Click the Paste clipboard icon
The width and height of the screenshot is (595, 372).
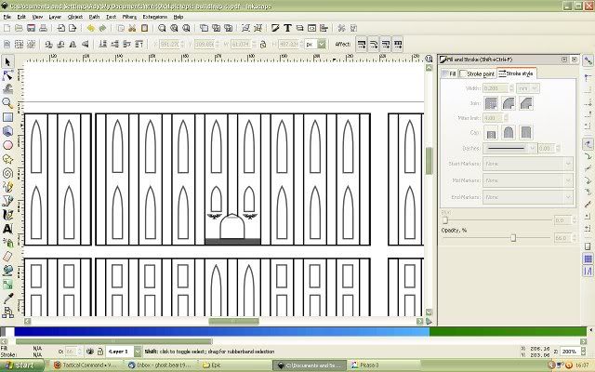click(x=144, y=28)
